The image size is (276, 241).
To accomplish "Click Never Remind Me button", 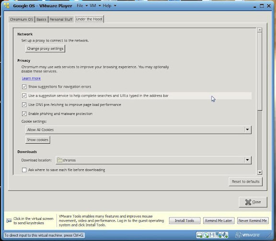I will pos(253,220).
